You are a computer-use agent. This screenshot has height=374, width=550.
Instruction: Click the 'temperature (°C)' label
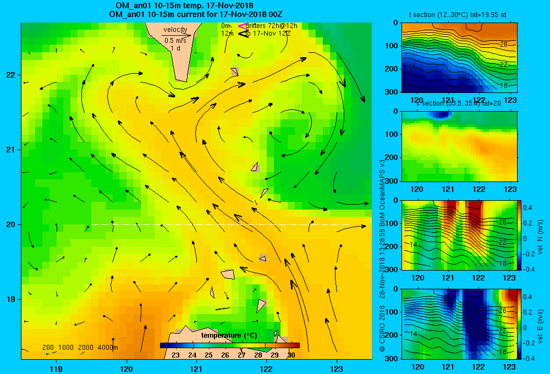pos(229,335)
